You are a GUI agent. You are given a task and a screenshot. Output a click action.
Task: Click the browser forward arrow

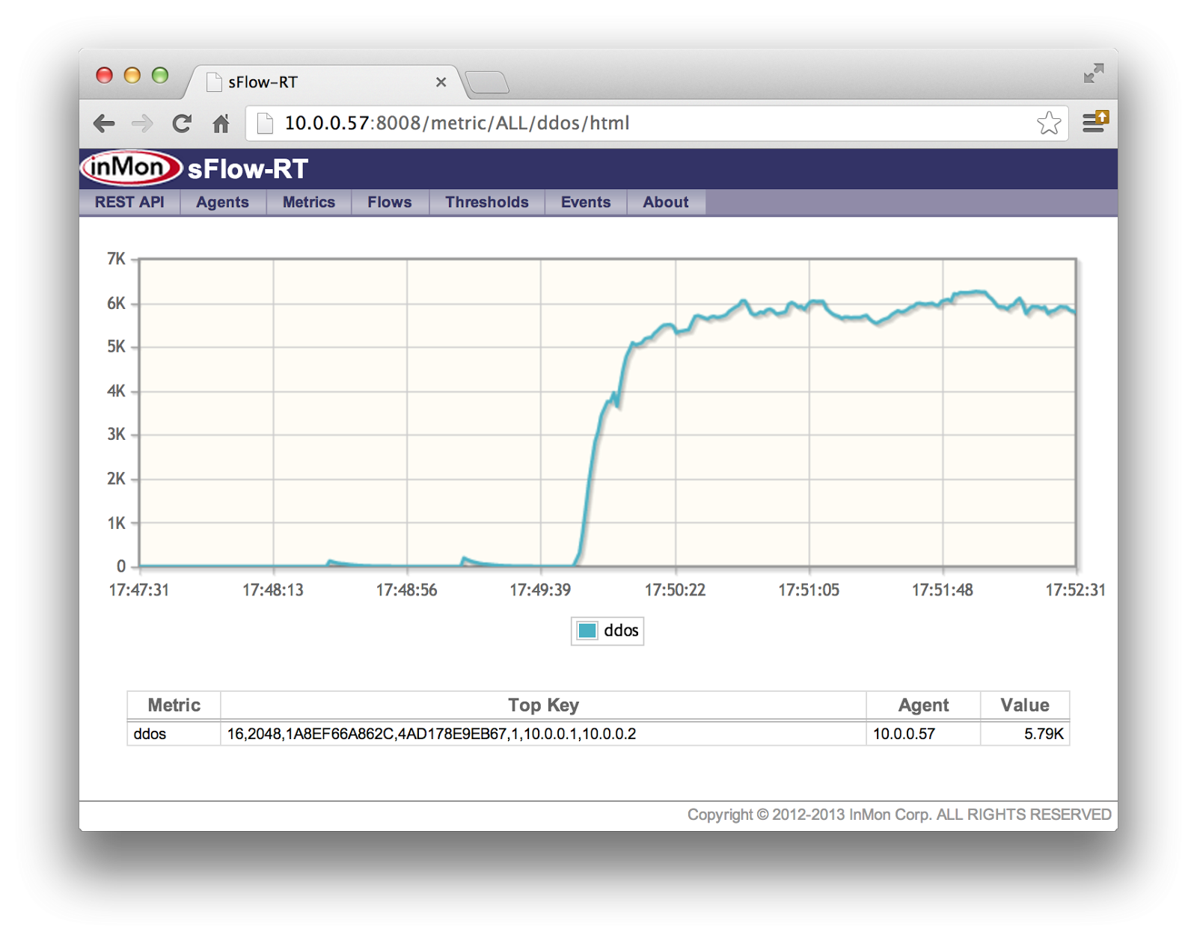pyautogui.click(x=142, y=123)
